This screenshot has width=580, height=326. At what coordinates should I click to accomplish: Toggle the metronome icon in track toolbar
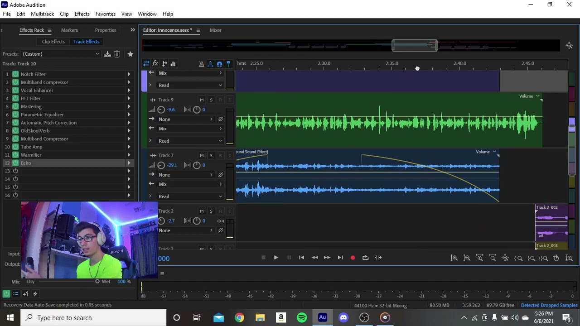tap(201, 64)
